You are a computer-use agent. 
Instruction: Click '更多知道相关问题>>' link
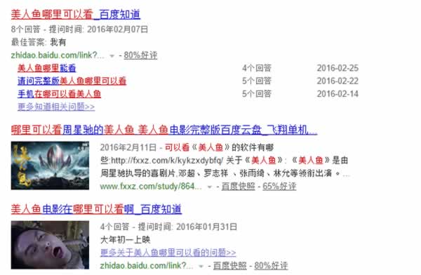(x=56, y=107)
